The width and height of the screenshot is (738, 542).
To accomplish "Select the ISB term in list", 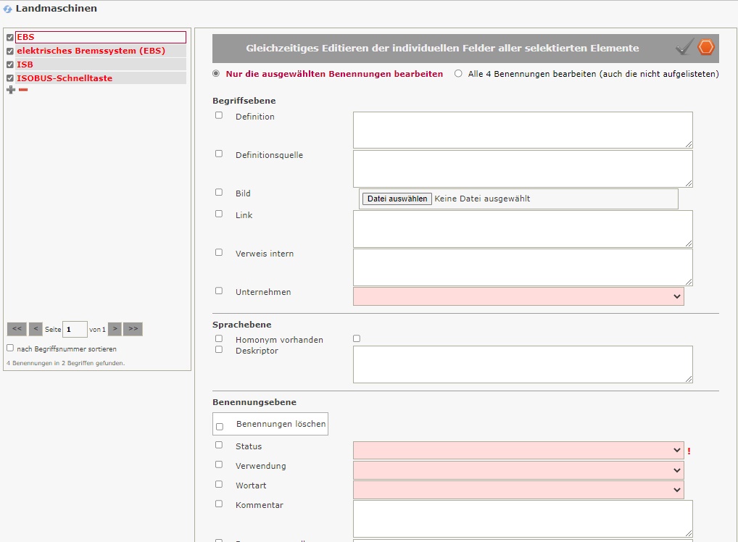I will point(25,64).
